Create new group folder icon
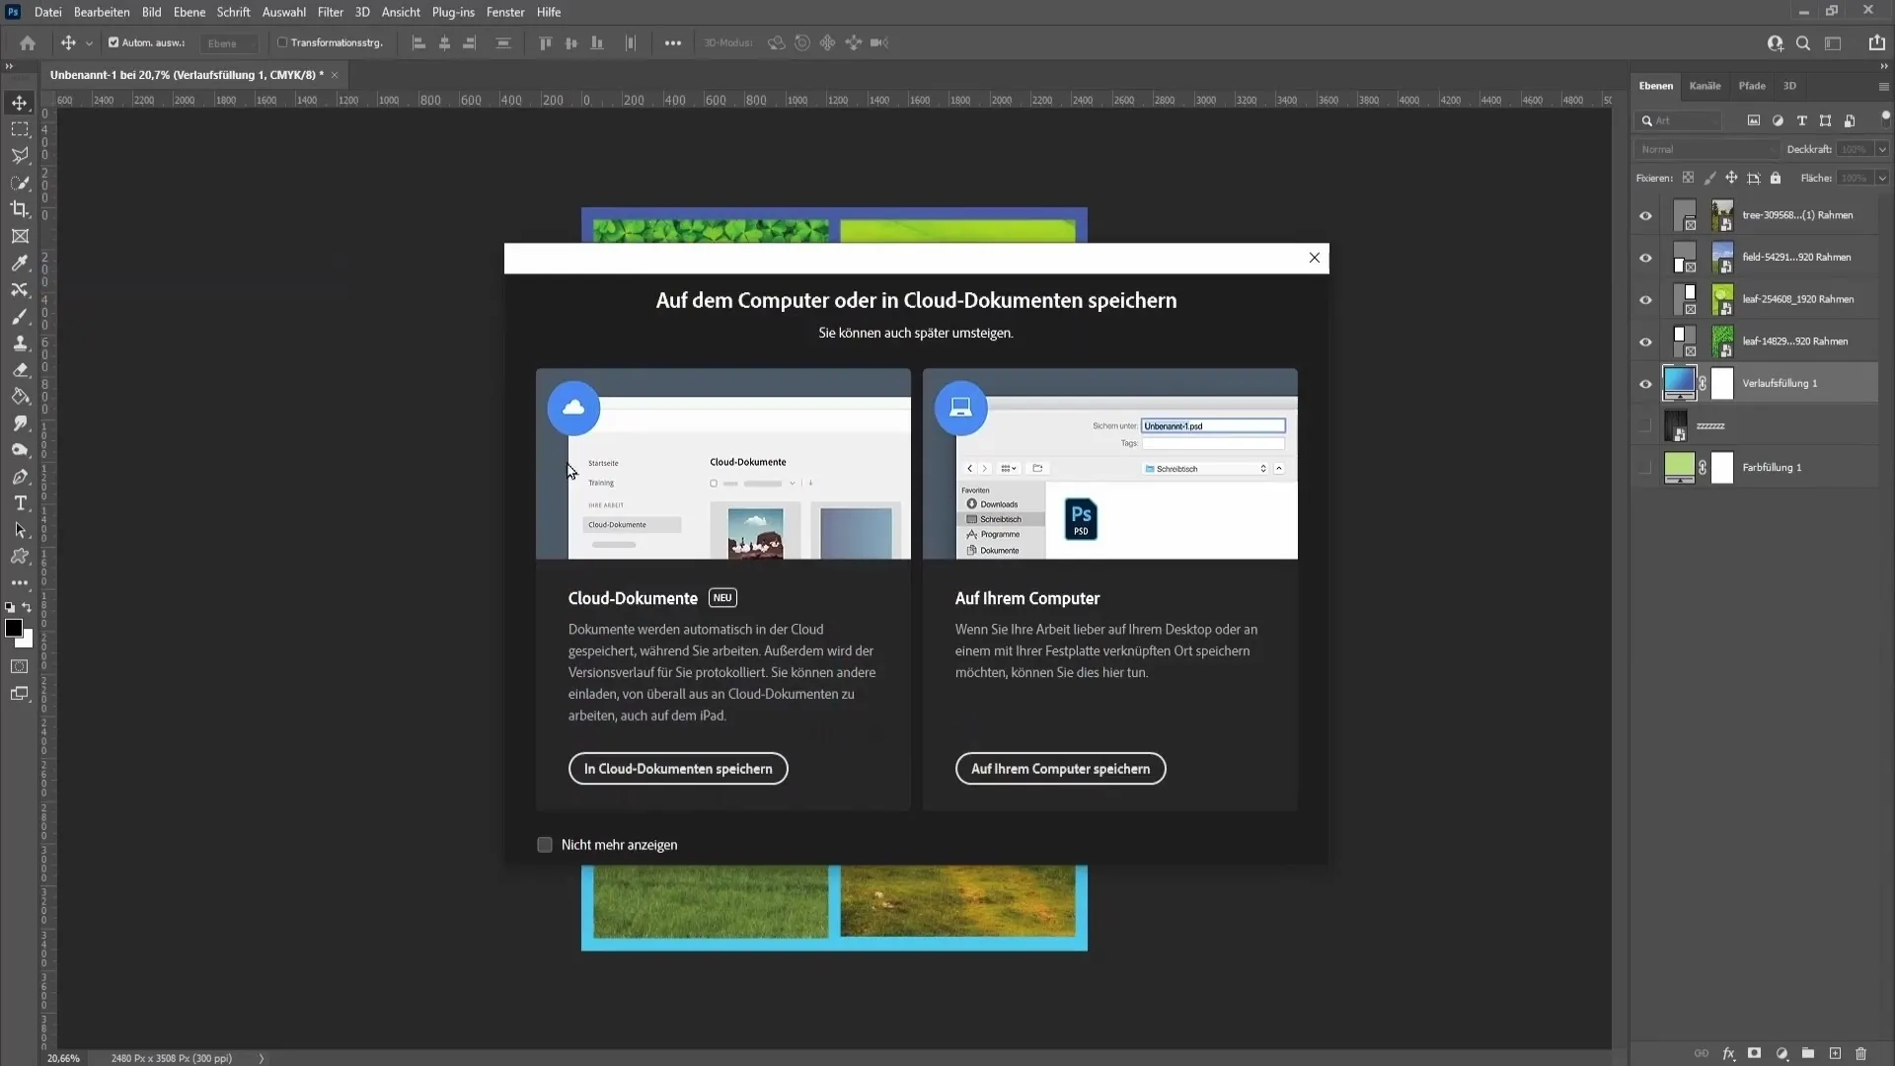Image resolution: width=1895 pixels, height=1066 pixels. click(x=1807, y=1053)
